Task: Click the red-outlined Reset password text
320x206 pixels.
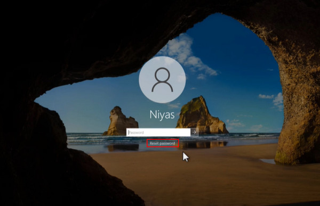Action: 163,143
